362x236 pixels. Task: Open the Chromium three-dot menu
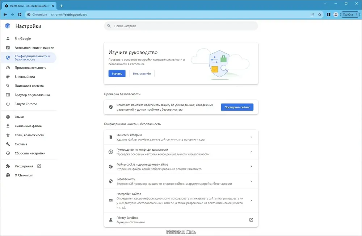(x=357, y=15)
